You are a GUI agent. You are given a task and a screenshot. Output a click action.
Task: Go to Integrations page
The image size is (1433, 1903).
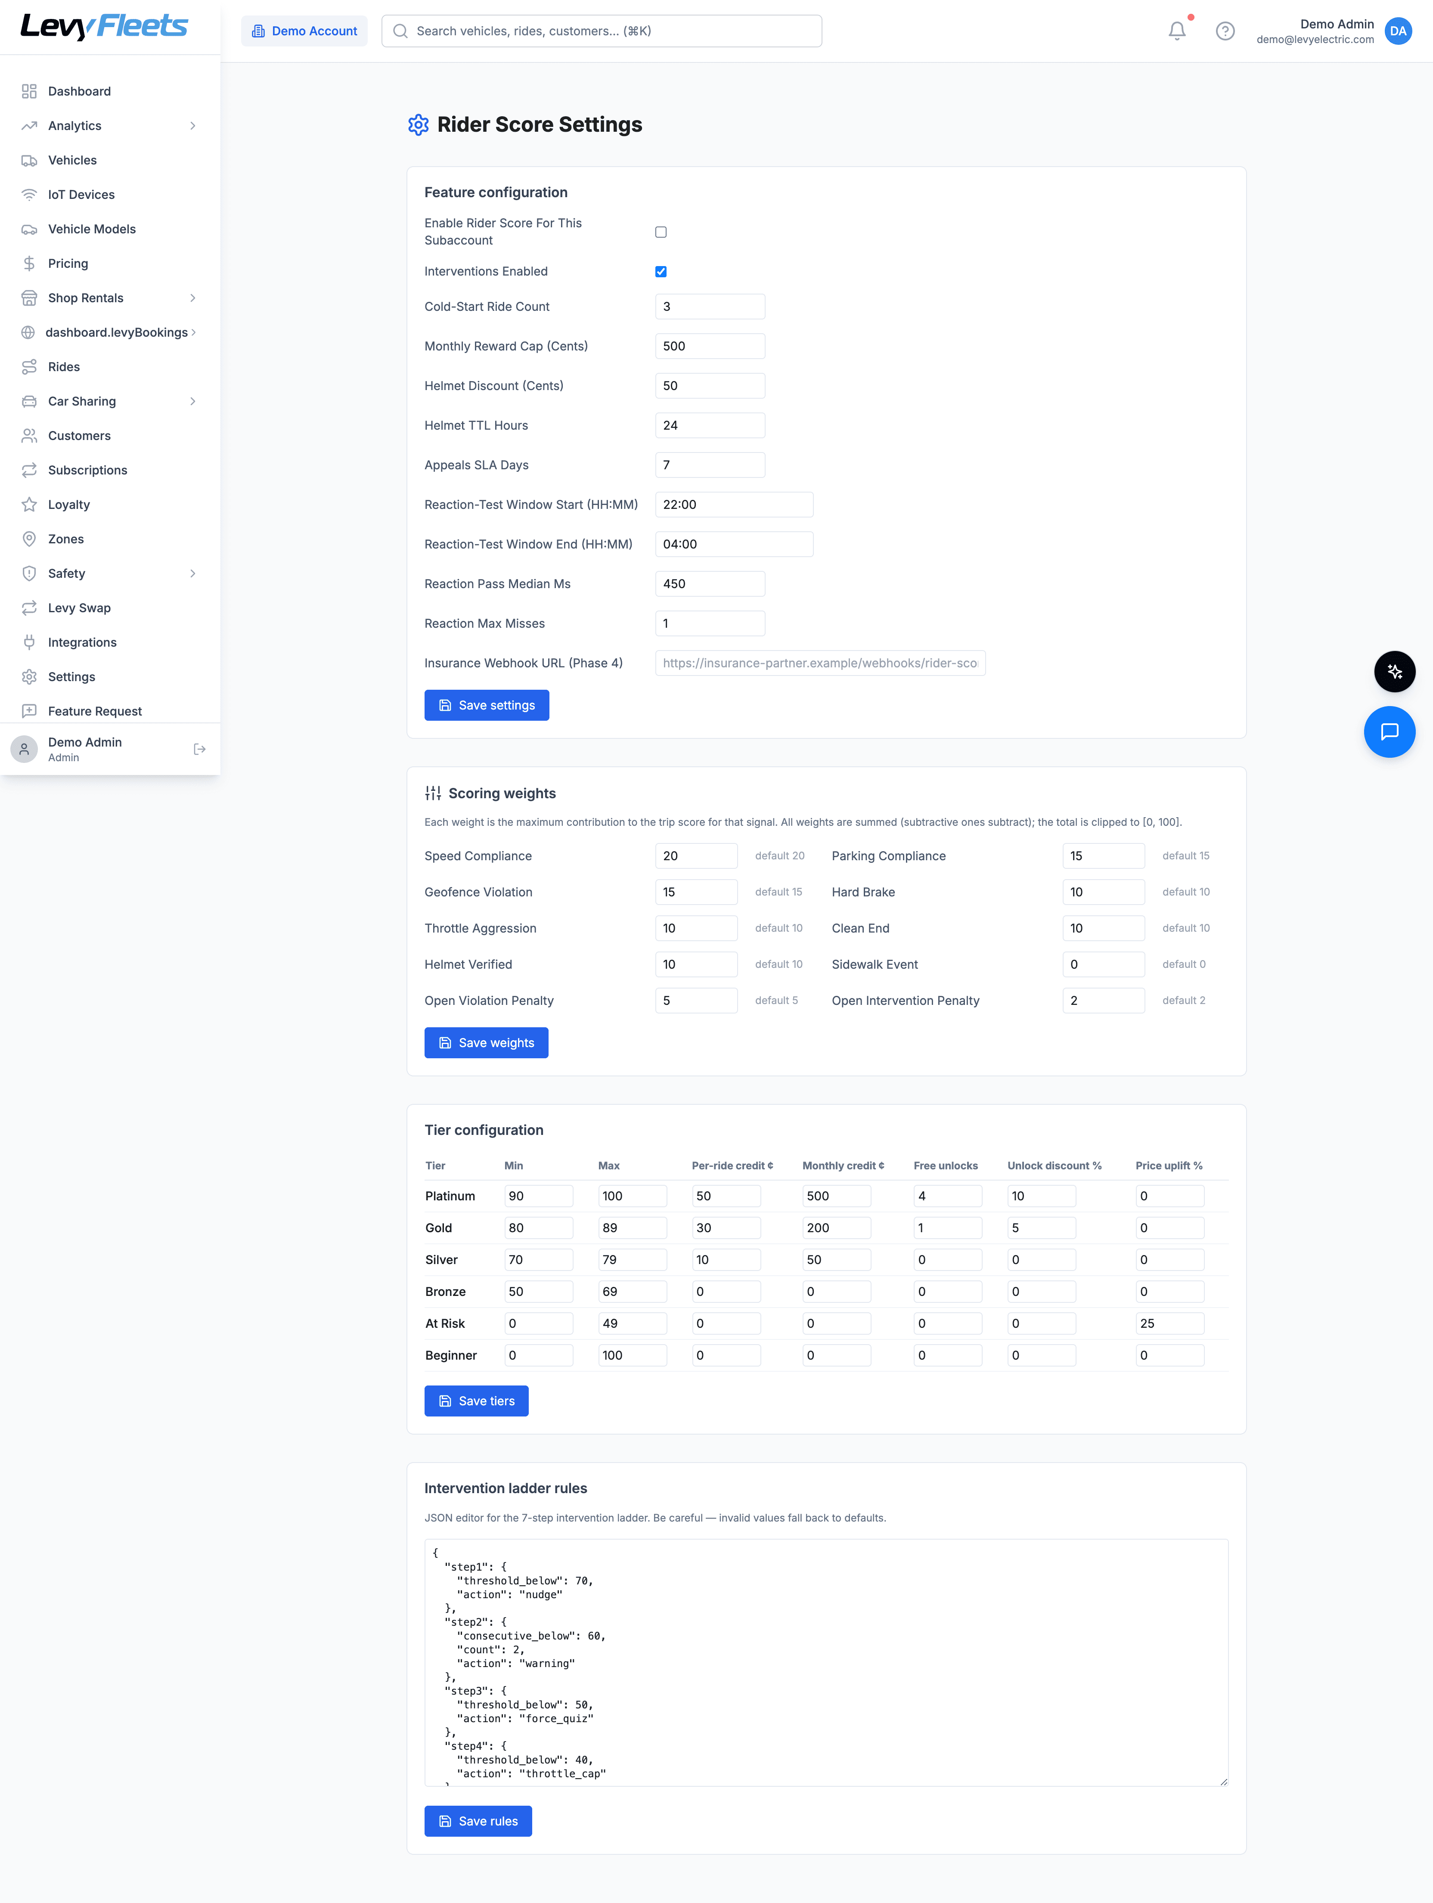(x=110, y=642)
